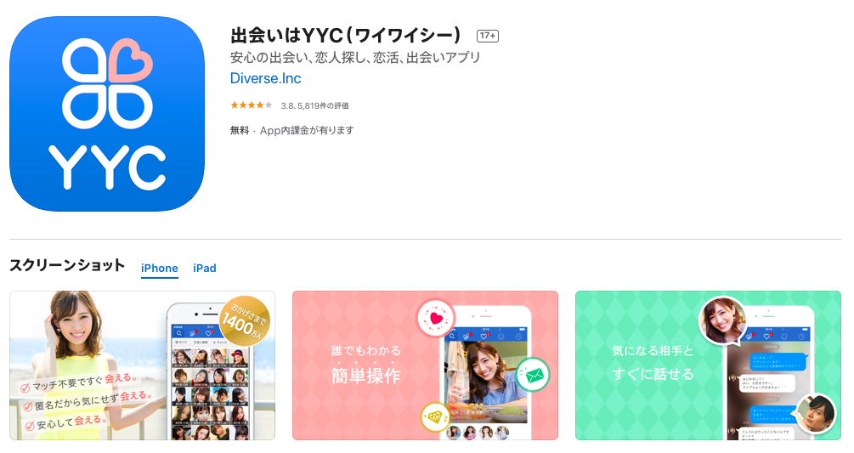Click the app title 出会いはYYC(ワイワイシー)

point(346,36)
